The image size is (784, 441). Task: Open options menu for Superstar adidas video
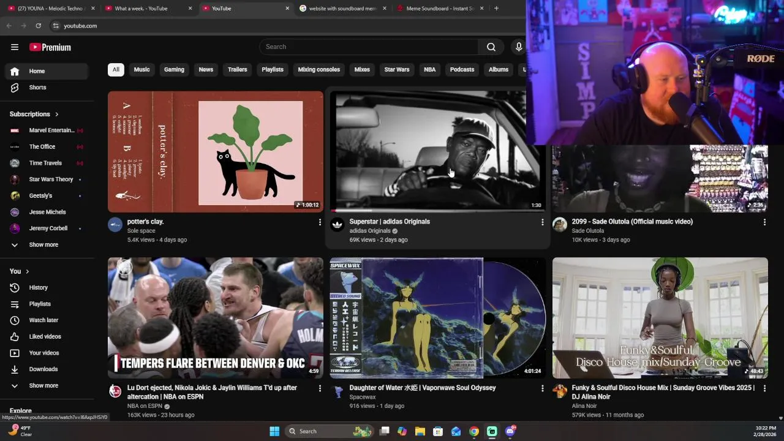point(542,222)
